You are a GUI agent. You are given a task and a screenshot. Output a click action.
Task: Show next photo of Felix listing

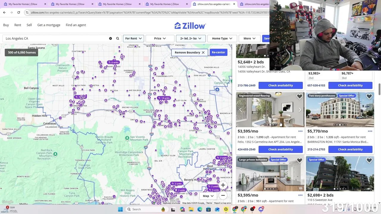(x=300, y=110)
